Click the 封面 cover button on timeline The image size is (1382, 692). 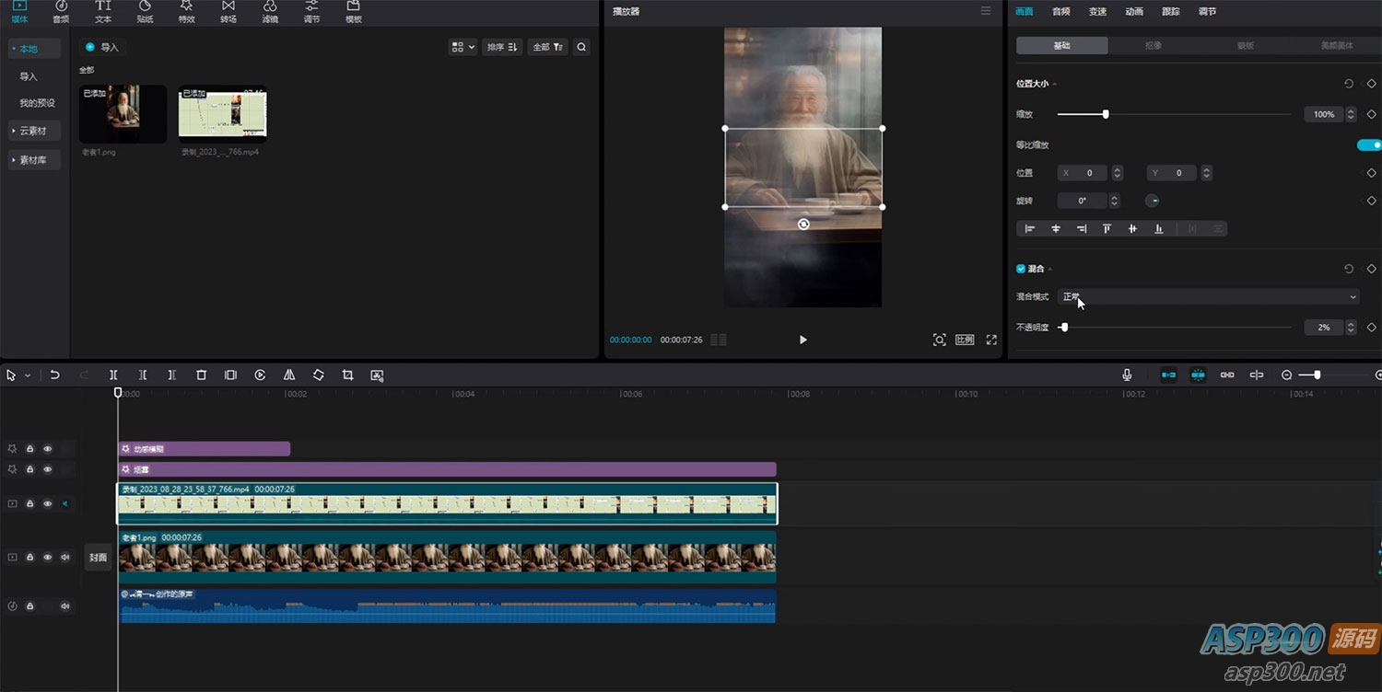pyautogui.click(x=98, y=557)
